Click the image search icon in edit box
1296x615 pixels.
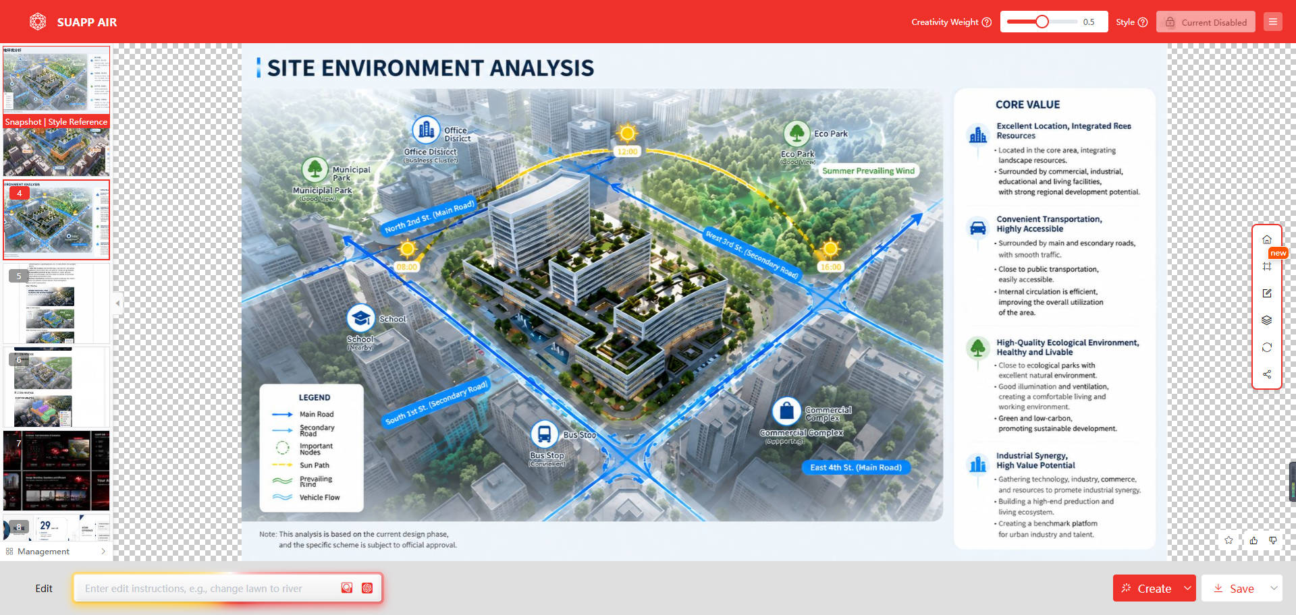347,588
